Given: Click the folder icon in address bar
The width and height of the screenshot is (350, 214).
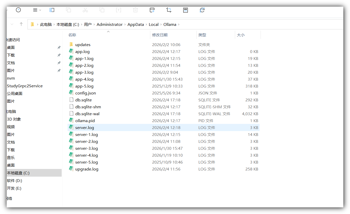Looking at the screenshot, I should (x=32, y=24).
